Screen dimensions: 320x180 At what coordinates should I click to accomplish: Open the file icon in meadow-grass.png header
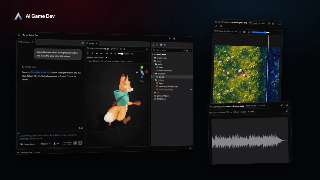point(279,24)
